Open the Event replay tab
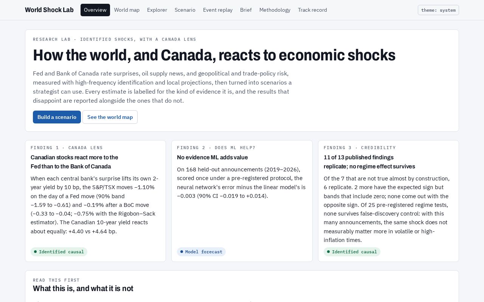Screen dimensions: 484x302 click(x=218, y=10)
